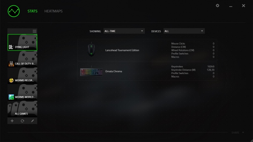Minimize the Razer Stats window
This screenshot has width=253, height=142.
click(x=231, y=6)
